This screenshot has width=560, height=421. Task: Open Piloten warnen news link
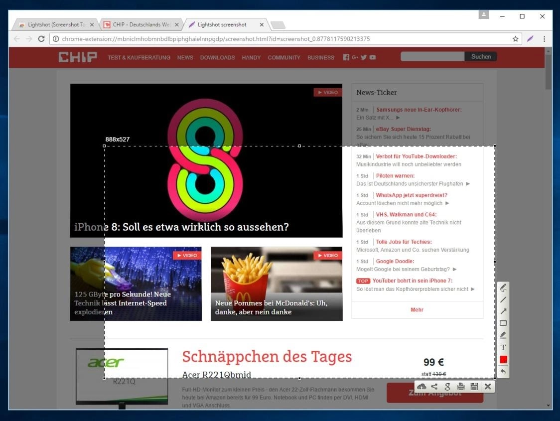tap(395, 176)
